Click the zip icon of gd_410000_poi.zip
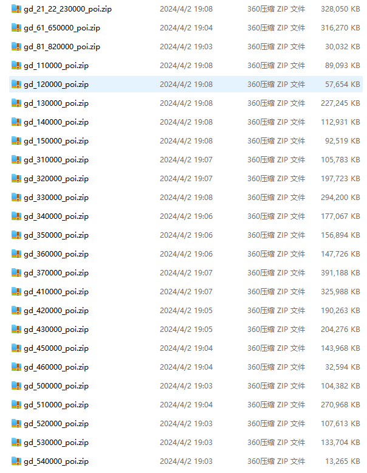 pos(16,291)
